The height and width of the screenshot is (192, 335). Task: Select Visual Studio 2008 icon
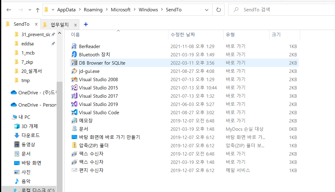74,79
